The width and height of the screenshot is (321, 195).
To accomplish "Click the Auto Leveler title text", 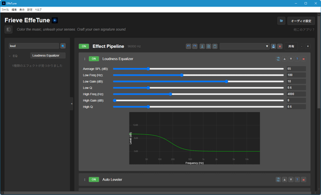I will [x=112, y=179].
